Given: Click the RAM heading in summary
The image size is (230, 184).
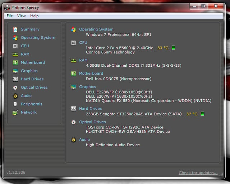Looking at the screenshot, I should [83, 60].
